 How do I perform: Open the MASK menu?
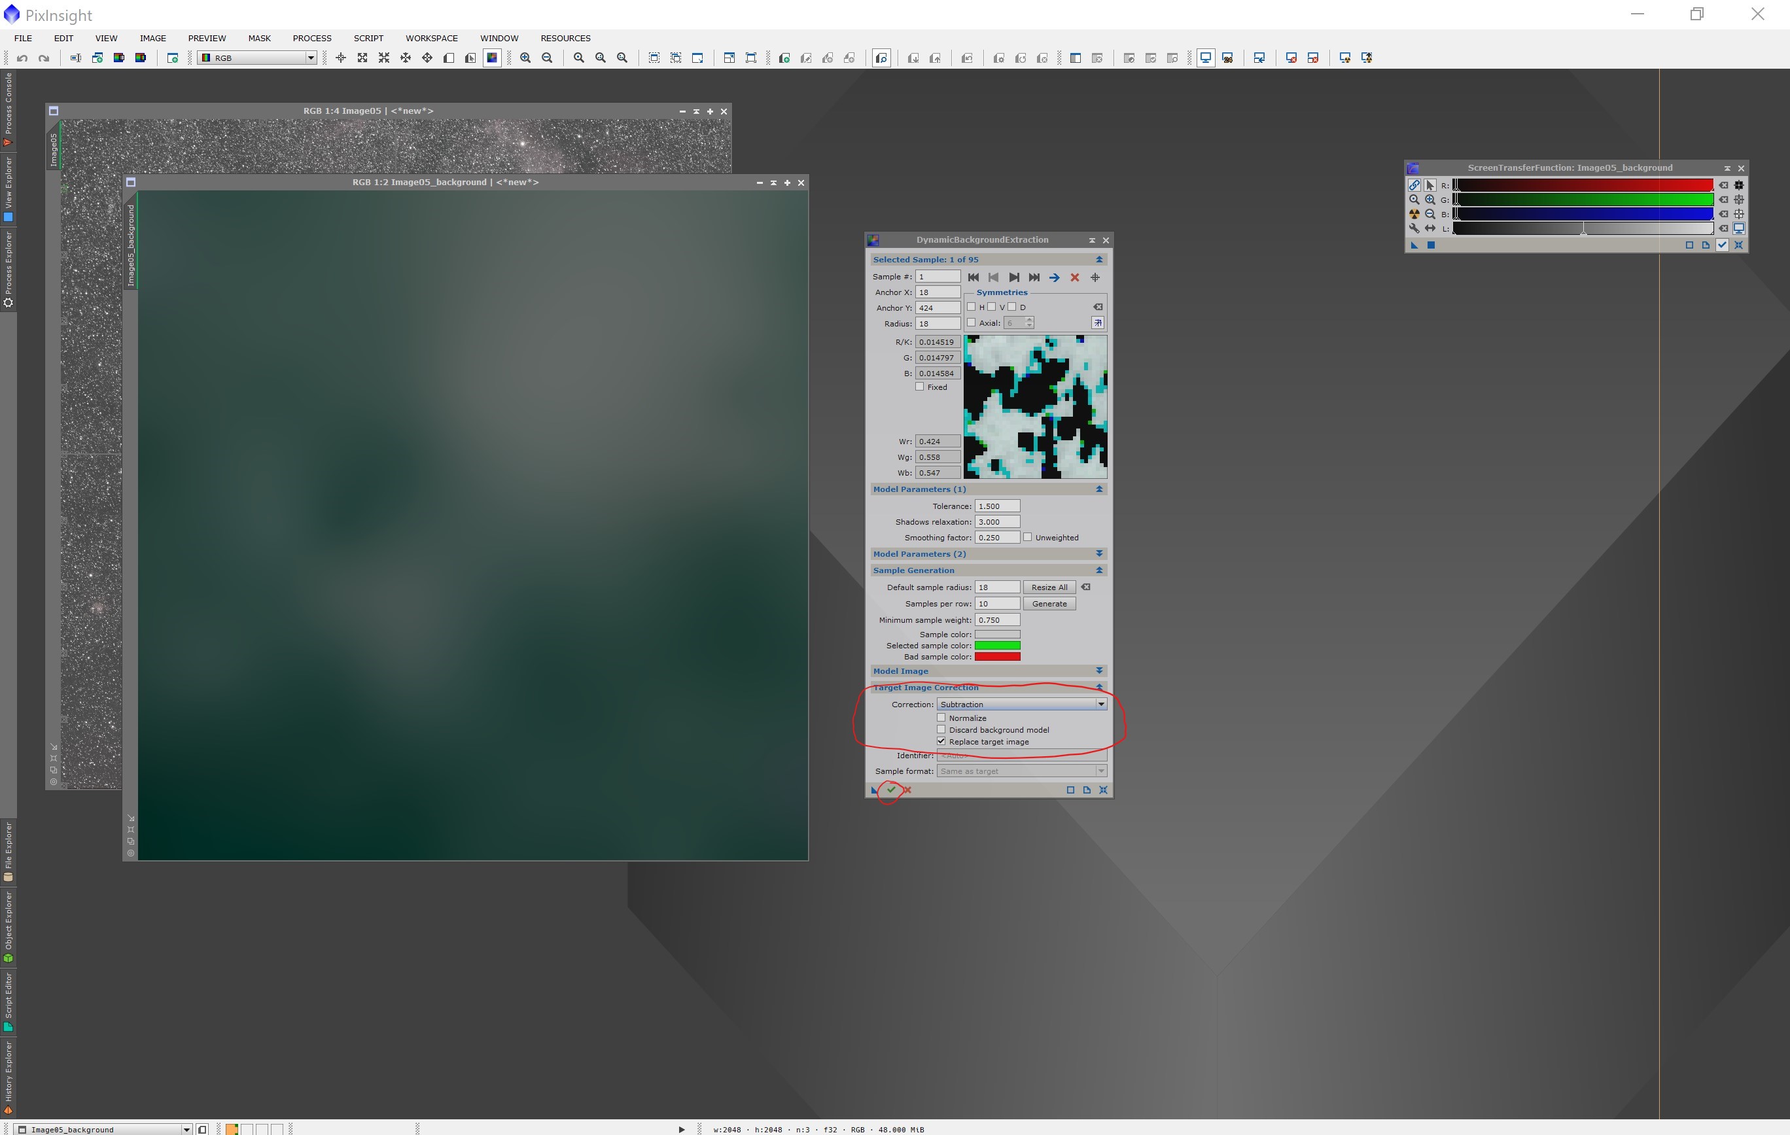coord(260,38)
